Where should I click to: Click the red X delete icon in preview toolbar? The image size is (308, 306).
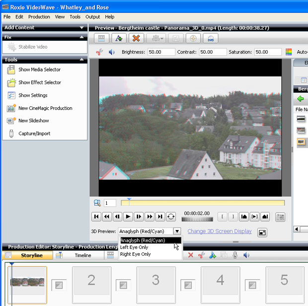[x=136, y=38]
